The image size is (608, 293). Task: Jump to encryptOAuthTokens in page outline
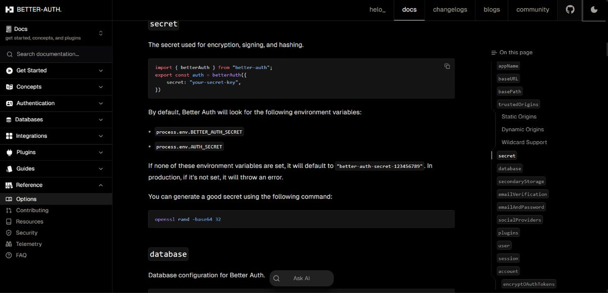pyautogui.click(x=529, y=284)
